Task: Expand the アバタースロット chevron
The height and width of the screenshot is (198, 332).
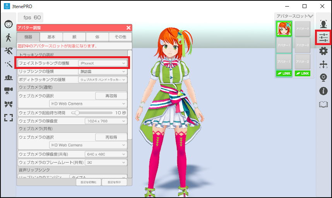Action: 310,16
